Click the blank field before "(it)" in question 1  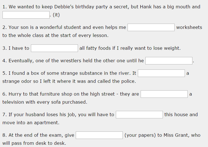pos(26,15)
